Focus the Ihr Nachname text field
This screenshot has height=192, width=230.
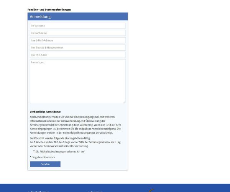pyautogui.click(x=77, y=33)
